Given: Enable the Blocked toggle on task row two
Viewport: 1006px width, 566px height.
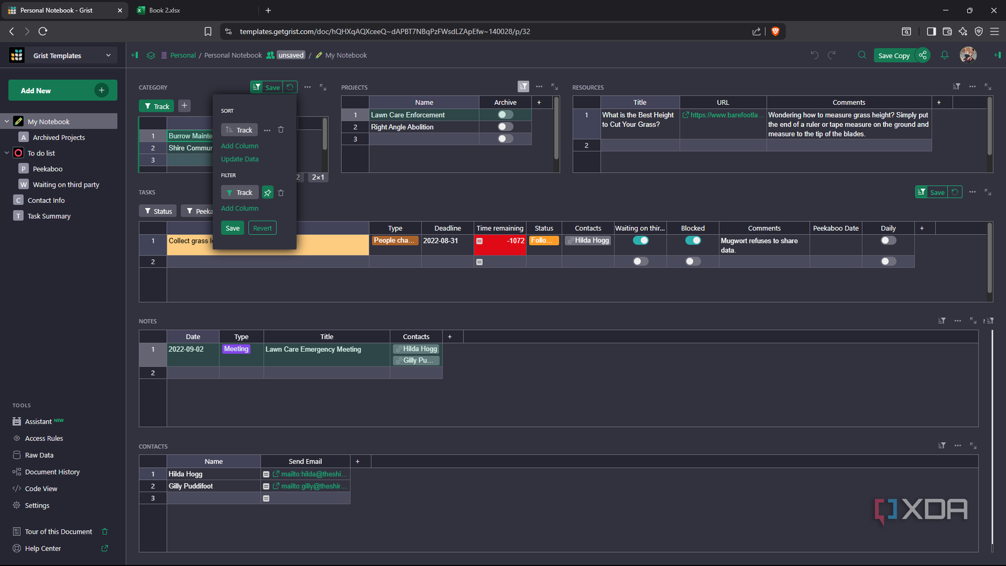Looking at the screenshot, I should coord(693,261).
